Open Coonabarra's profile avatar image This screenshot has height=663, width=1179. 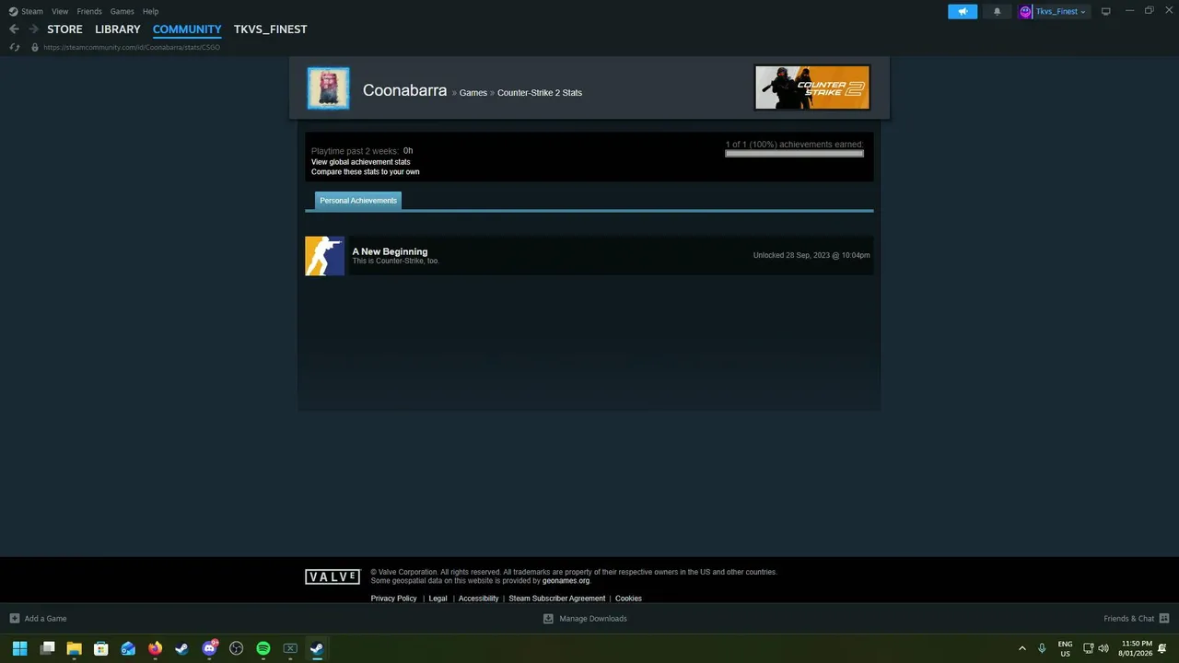tap(328, 88)
